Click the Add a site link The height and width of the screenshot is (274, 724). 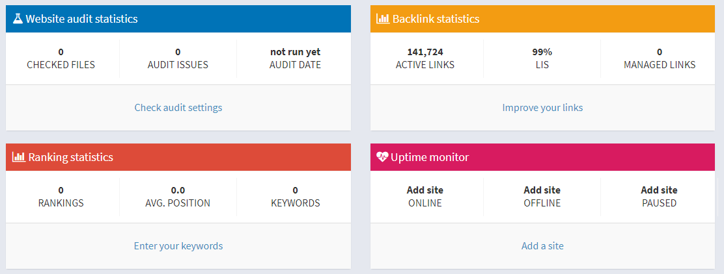[x=542, y=246]
